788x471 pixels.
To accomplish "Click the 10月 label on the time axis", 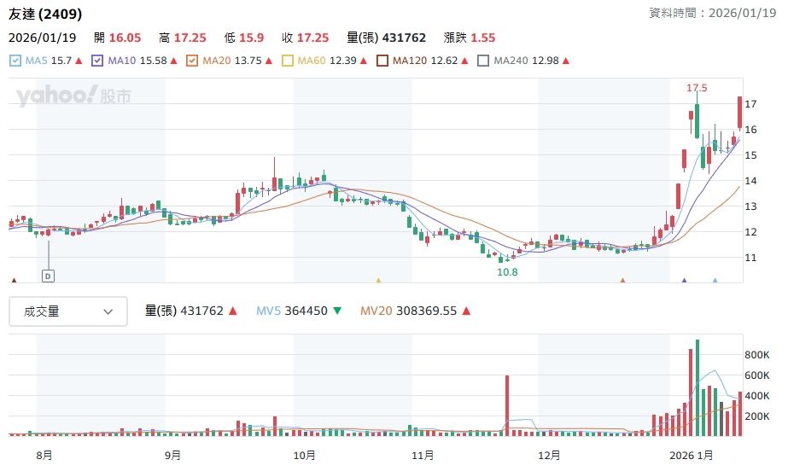I will pyautogui.click(x=304, y=456).
